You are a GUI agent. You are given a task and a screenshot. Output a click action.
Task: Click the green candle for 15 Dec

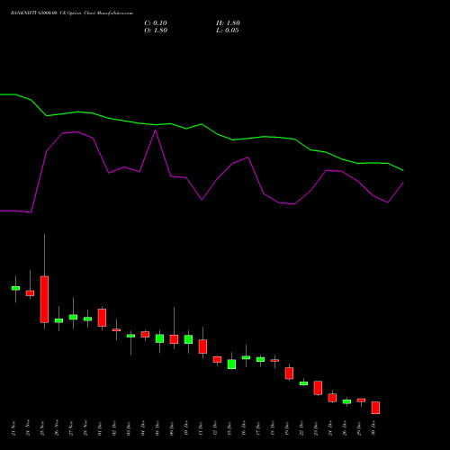pos(231,364)
